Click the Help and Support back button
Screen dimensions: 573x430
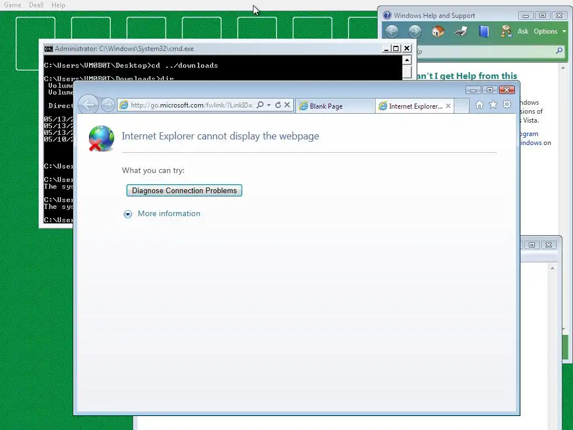pos(392,31)
